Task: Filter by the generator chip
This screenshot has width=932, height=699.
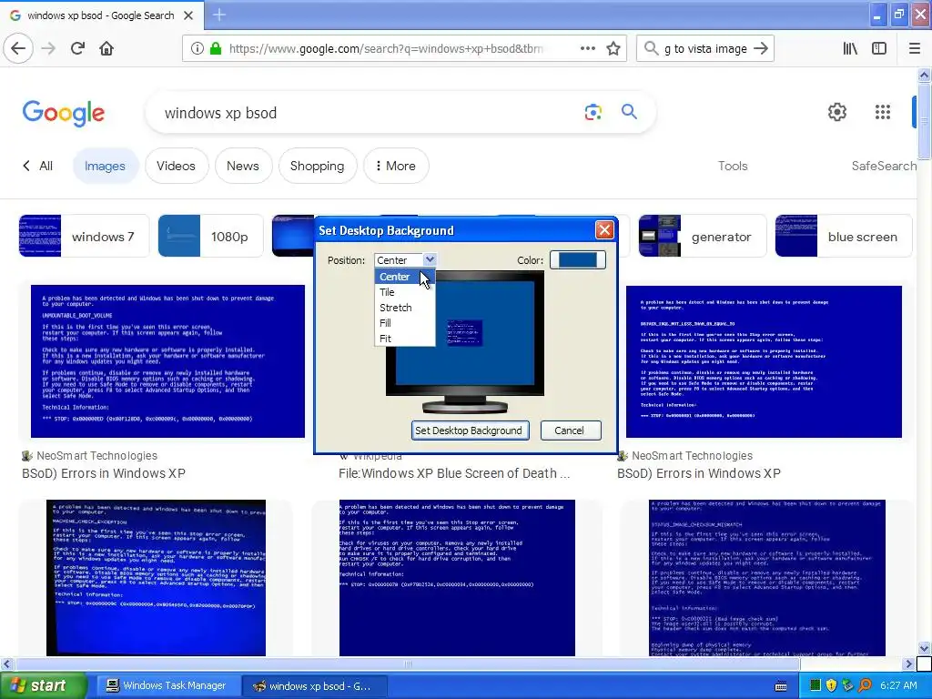Action: (x=703, y=236)
